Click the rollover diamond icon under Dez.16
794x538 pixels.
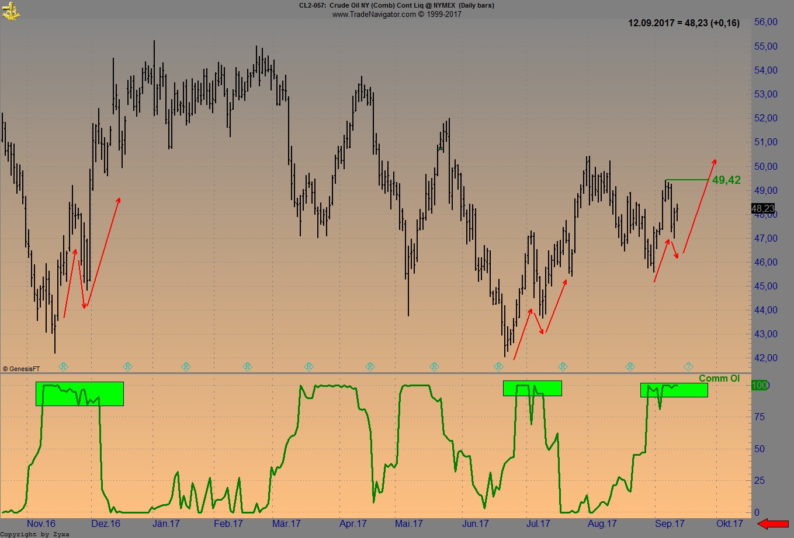(127, 366)
